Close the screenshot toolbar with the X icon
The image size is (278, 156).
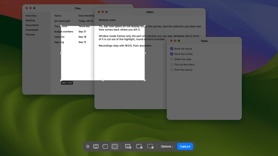point(88,146)
